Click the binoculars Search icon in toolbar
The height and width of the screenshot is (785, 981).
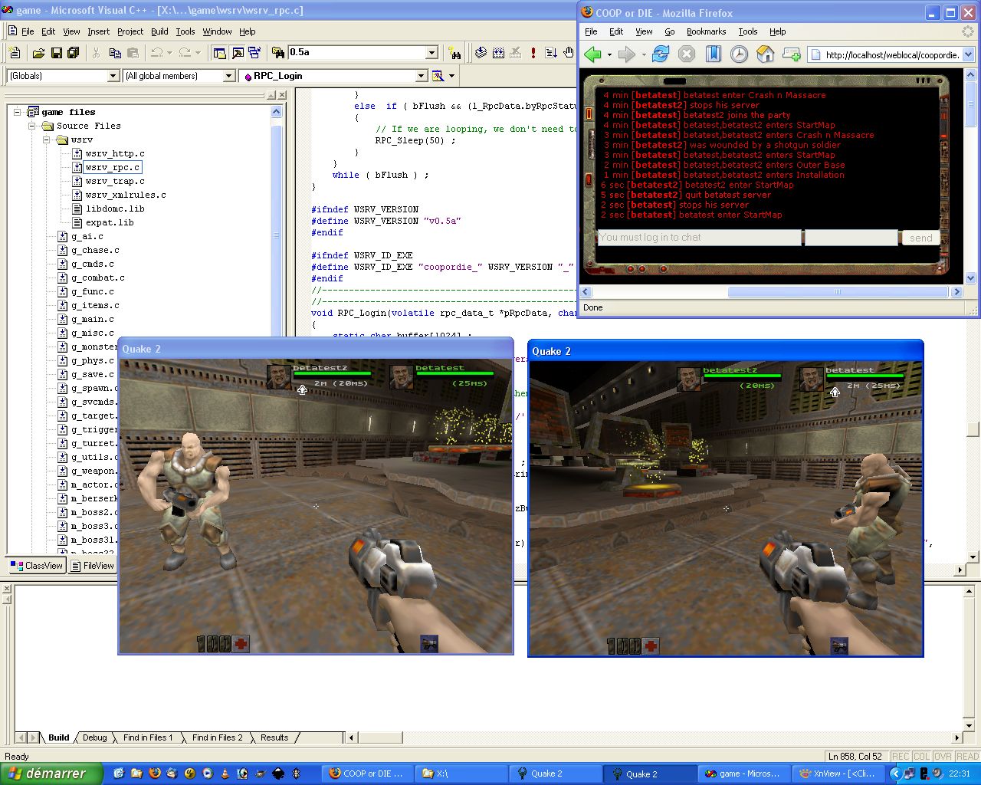pos(456,53)
